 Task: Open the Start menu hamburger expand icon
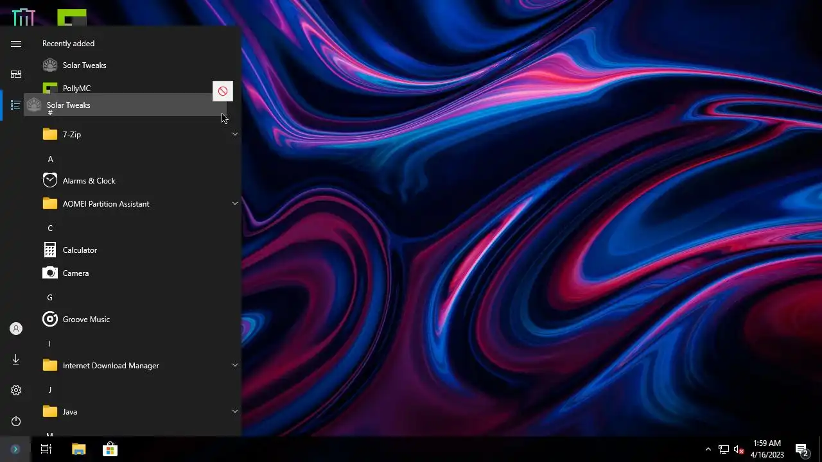[16, 44]
